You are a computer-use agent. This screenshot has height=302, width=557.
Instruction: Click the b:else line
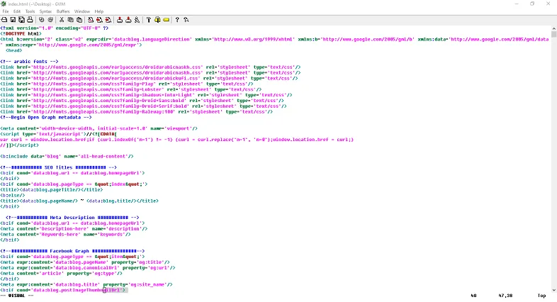point(13,196)
